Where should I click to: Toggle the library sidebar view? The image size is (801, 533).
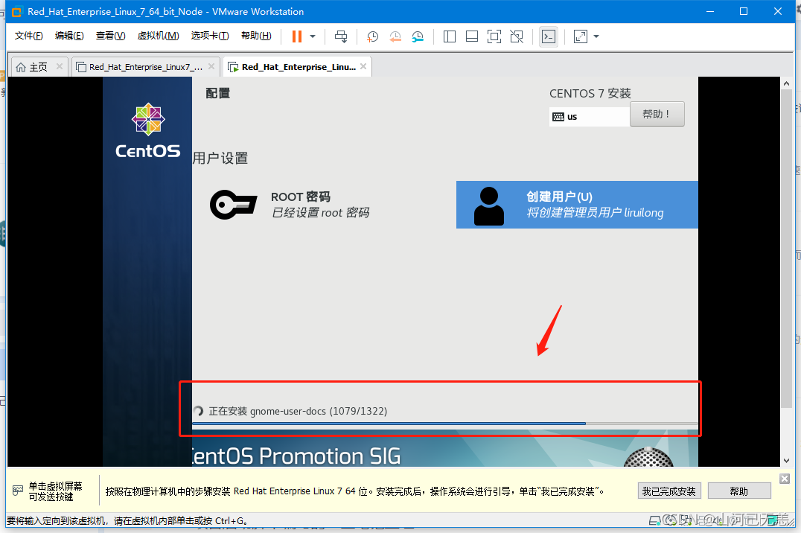[x=450, y=36]
